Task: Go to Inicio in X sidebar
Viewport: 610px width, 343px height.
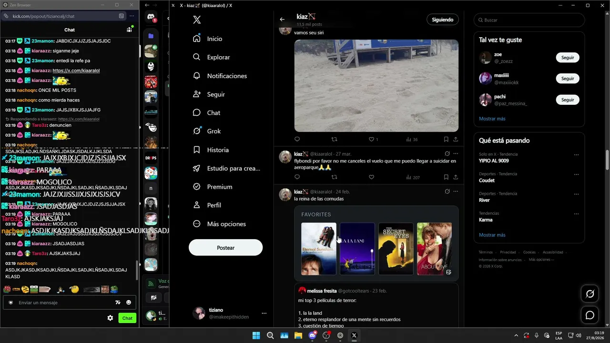Action: 208,39
